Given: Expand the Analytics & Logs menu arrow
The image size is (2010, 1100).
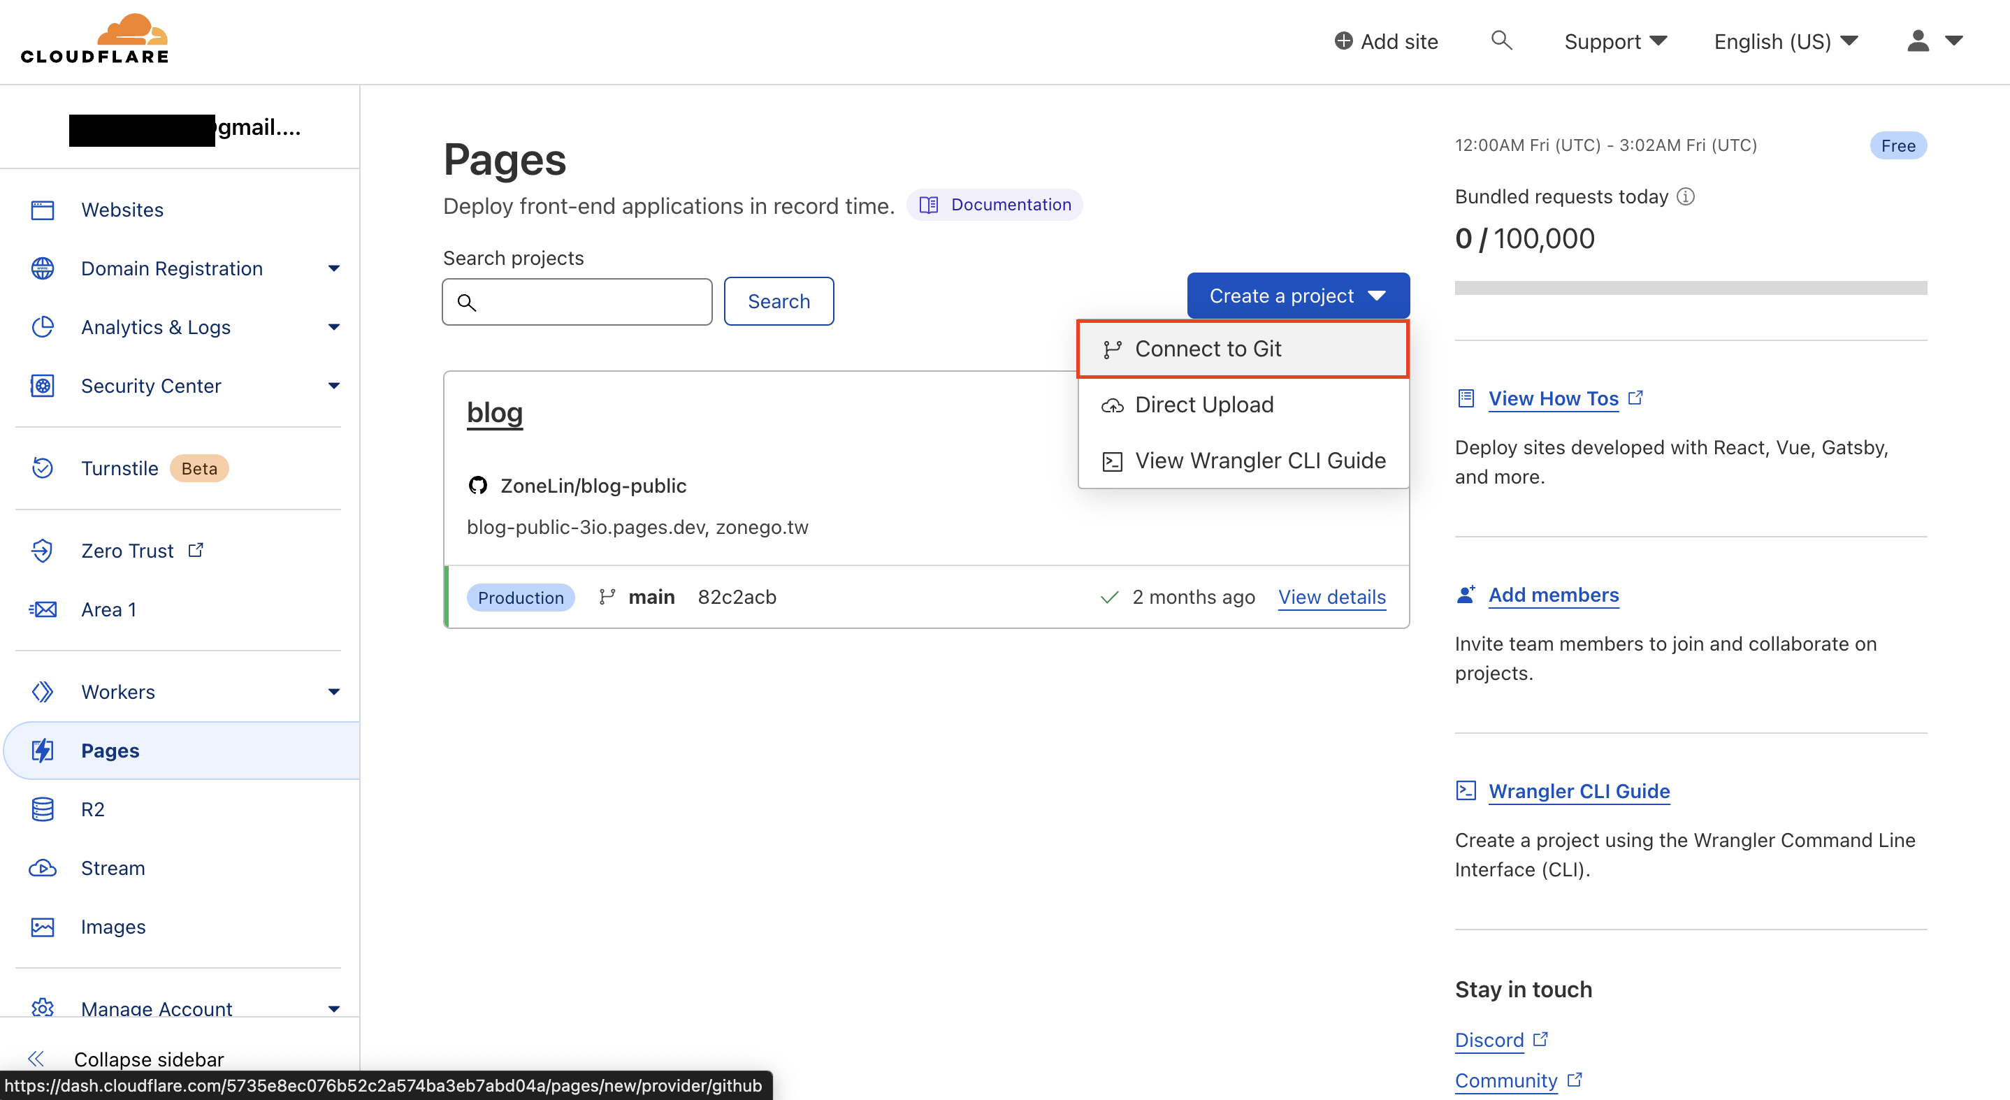Looking at the screenshot, I should click(334, 327).
